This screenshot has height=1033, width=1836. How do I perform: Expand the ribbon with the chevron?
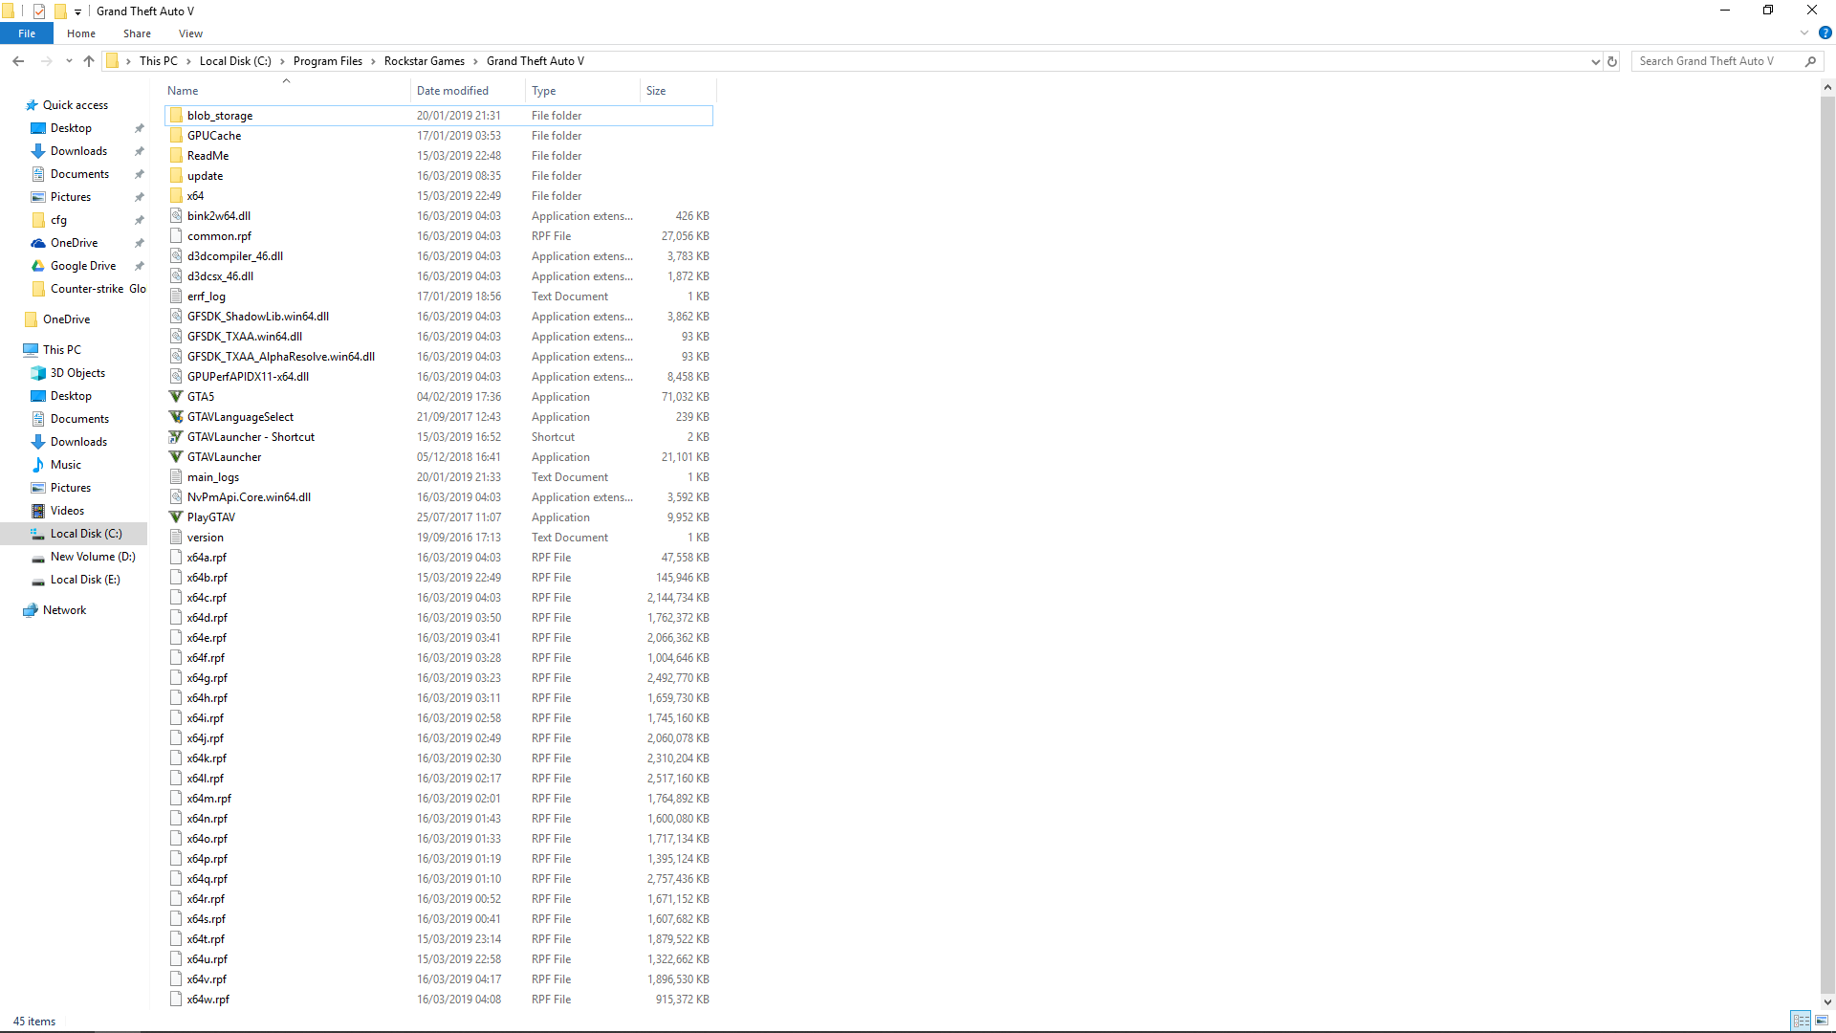(1804, 33)
